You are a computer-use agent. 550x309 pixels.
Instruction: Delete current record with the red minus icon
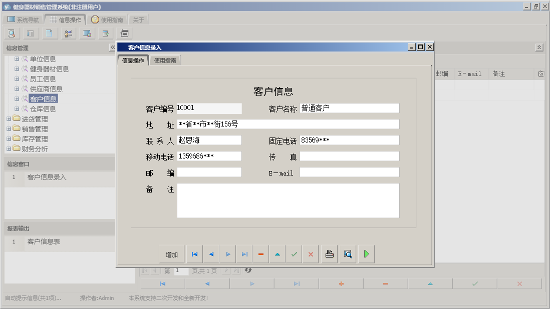coord(260,254)
